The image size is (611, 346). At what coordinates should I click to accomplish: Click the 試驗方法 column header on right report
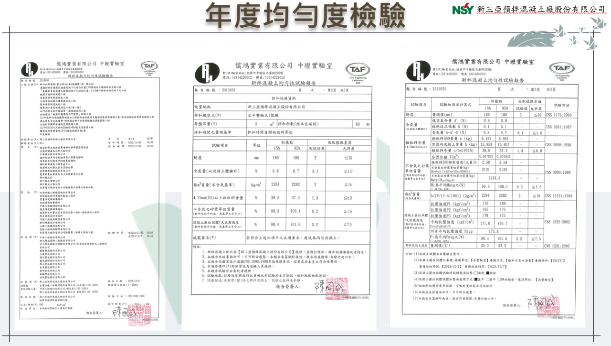pyautogui.click(x=565, y=104)
